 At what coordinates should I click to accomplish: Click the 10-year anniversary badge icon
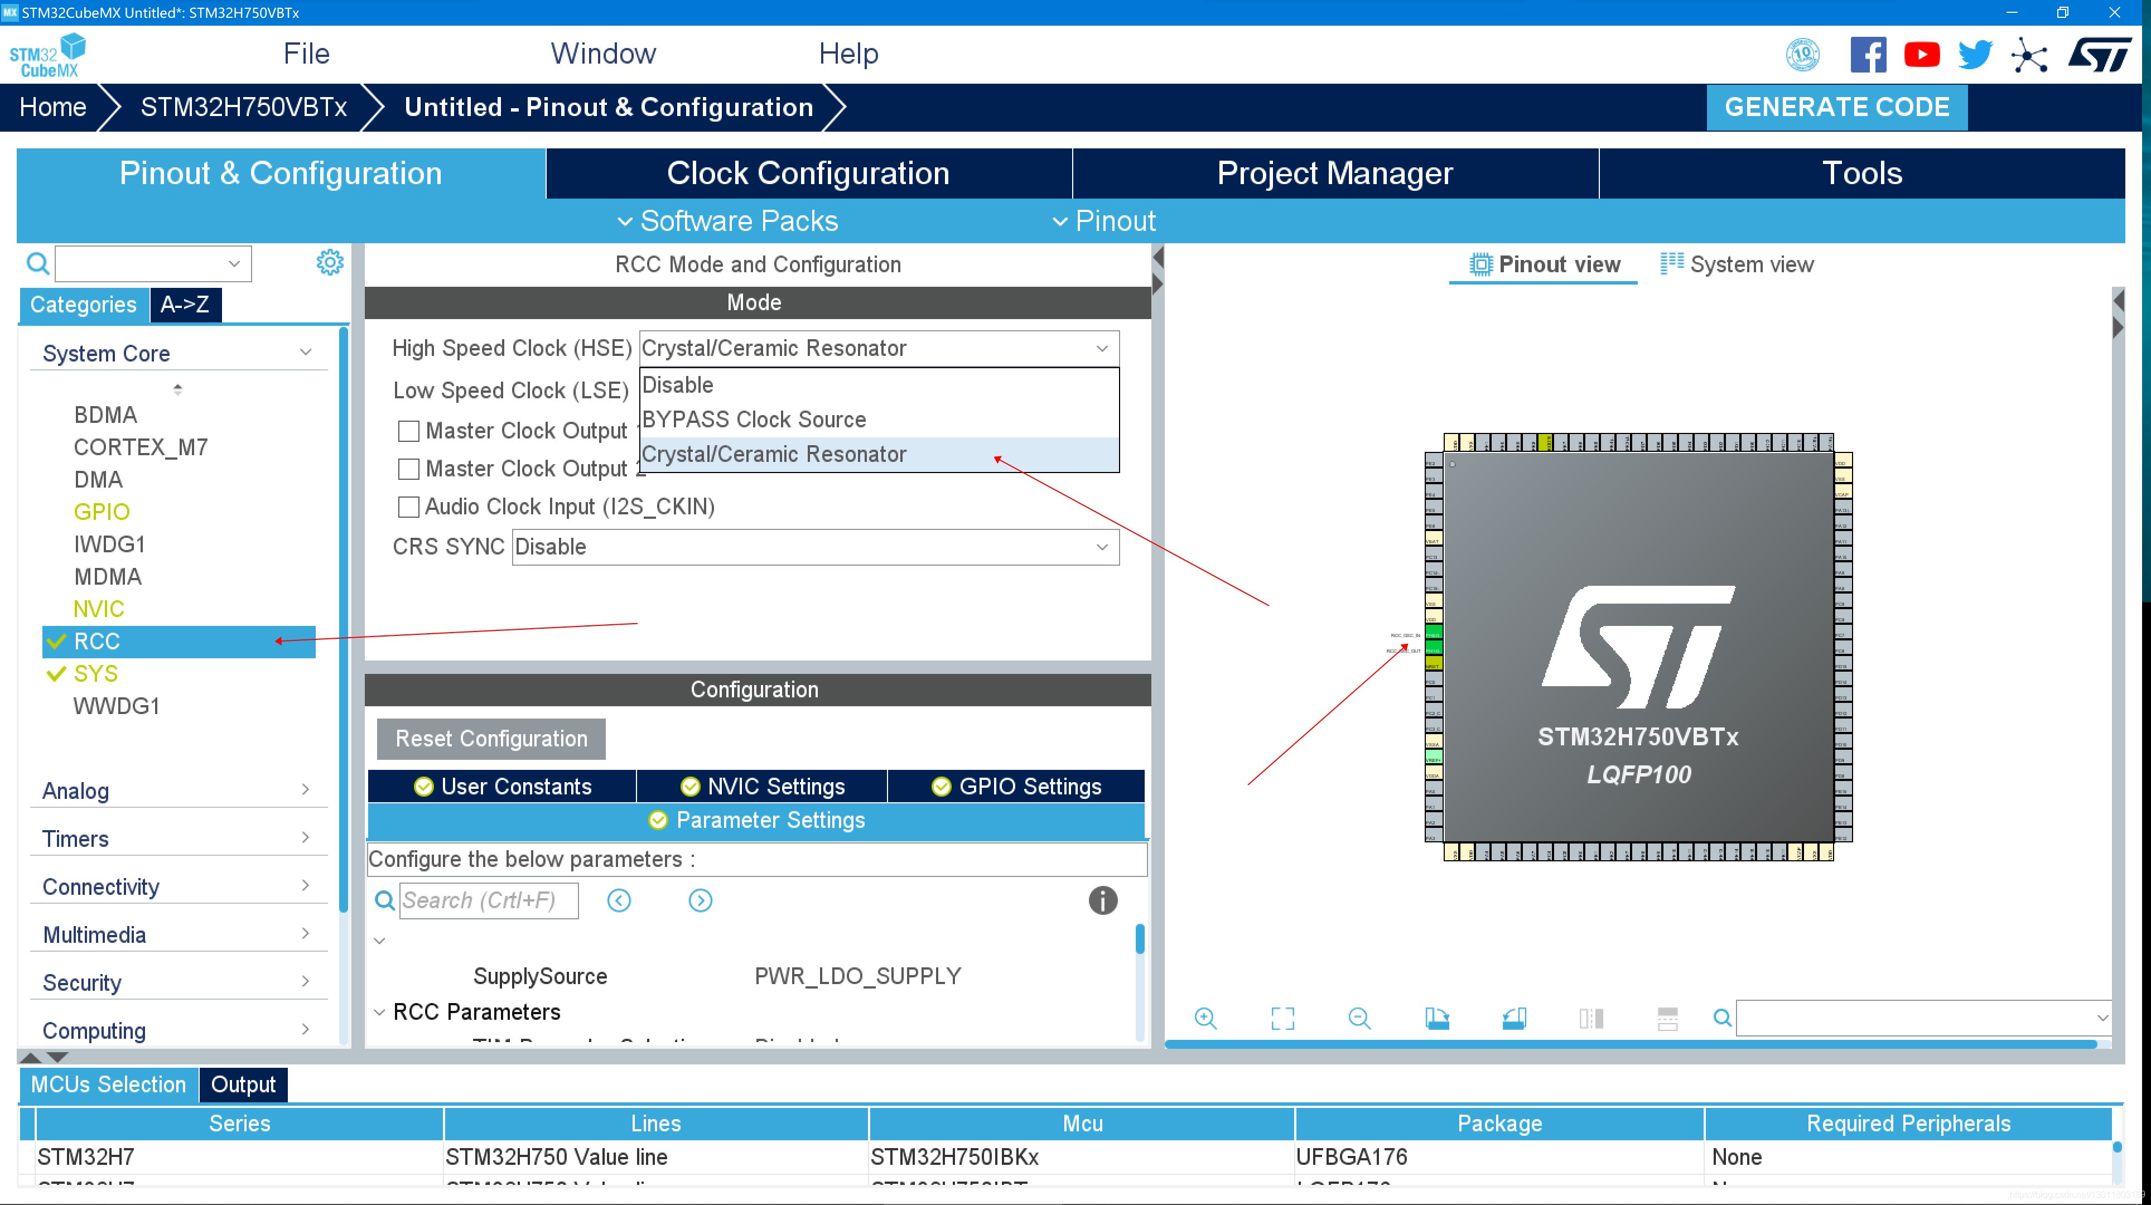tap(1802, 55)
